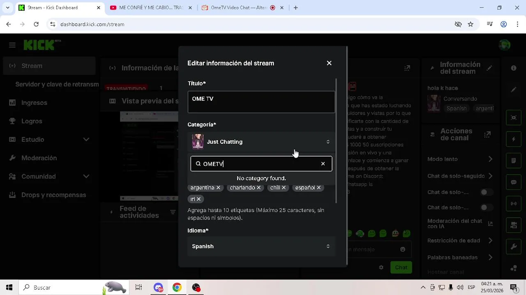Screen dimensions: 526x295
Task: Close the Editar información del stream dialog
Action: pos(329,63)
